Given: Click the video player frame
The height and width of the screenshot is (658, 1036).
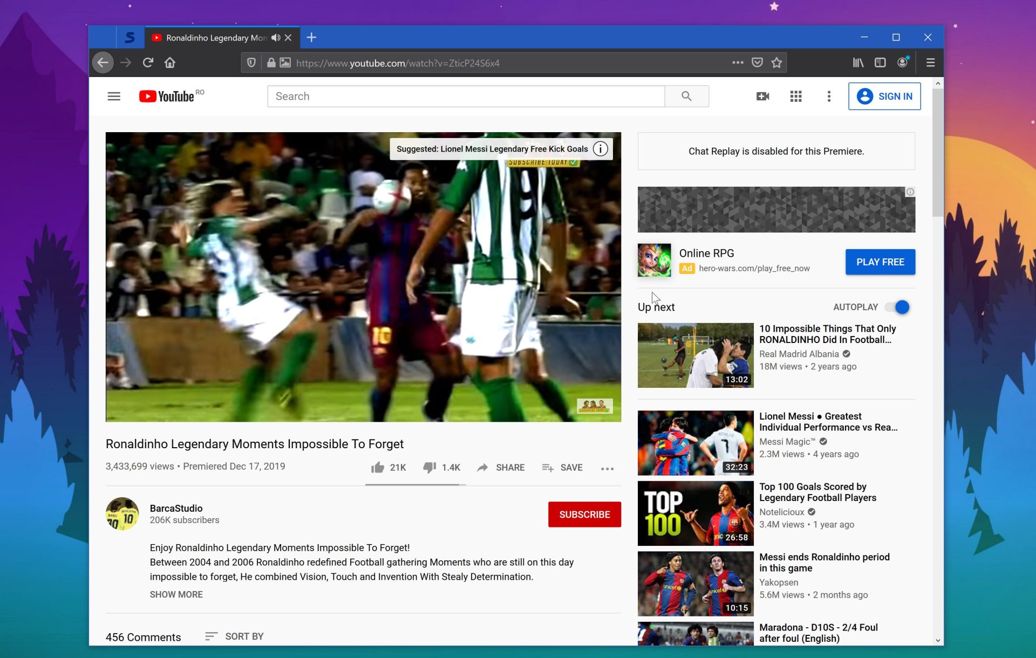Looking at the screenshot, I should point(363,277).
